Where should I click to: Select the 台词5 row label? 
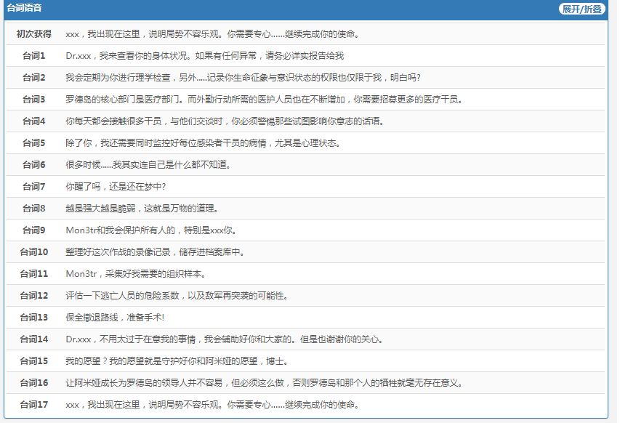coord(34,143)
